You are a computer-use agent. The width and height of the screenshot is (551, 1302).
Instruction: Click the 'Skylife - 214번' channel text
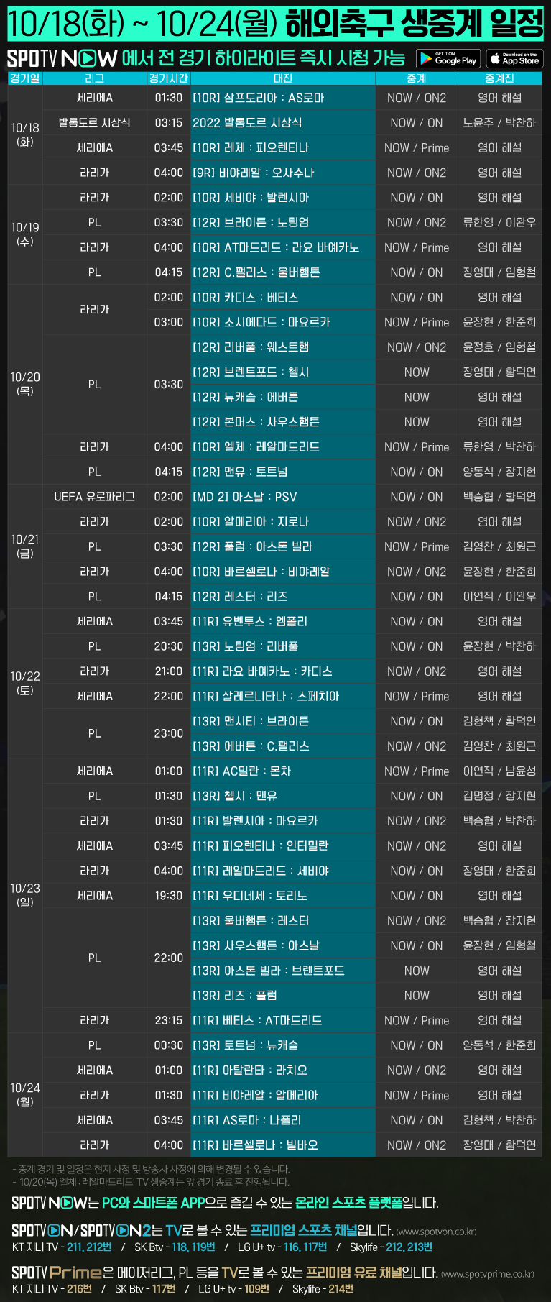323,1289
